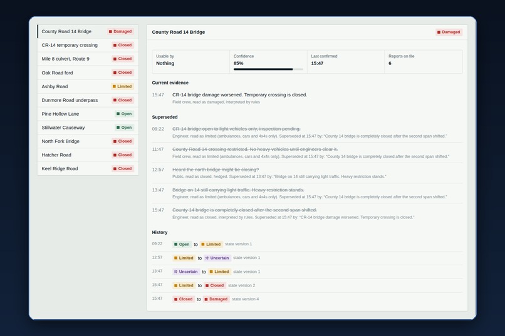505x336 pixels.
Task: Click 'Field crew, read as damaged' note
Action: [216, 102]
